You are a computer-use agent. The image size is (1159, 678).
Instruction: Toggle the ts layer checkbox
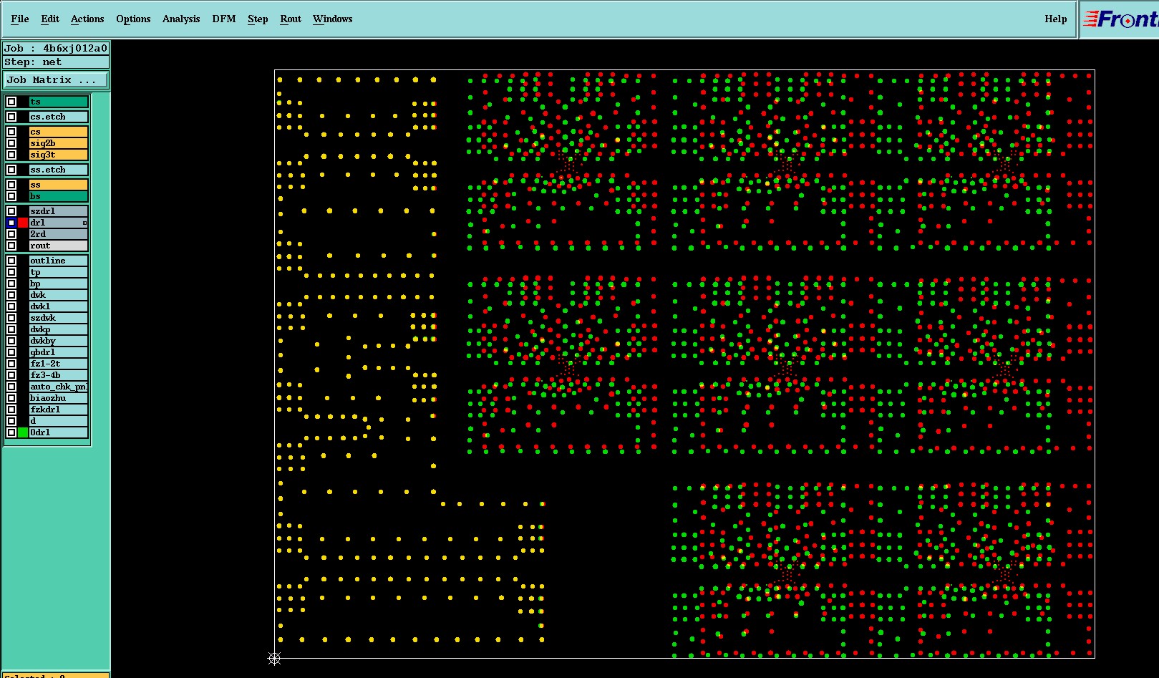pos(11,102)
